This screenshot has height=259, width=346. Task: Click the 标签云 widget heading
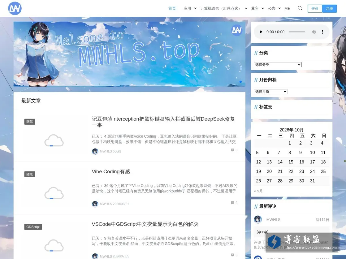click(x=266, y=107)
